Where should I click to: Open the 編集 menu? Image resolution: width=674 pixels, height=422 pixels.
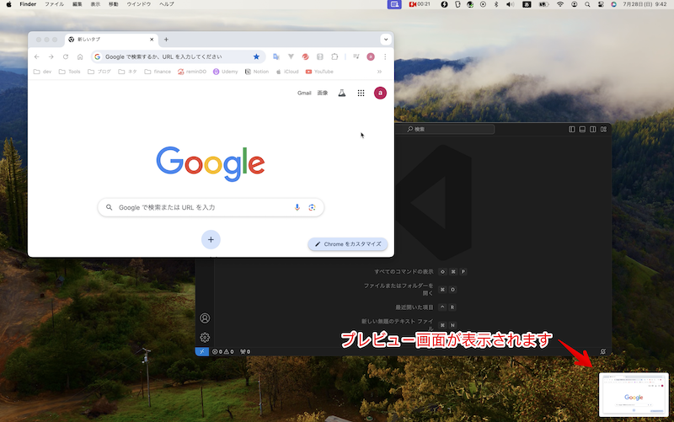(x=77, y=4)
